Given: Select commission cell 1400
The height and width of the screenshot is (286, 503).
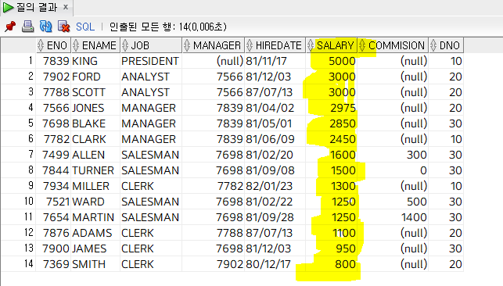Looking at the screenshot, I should (x=393, y=217).
